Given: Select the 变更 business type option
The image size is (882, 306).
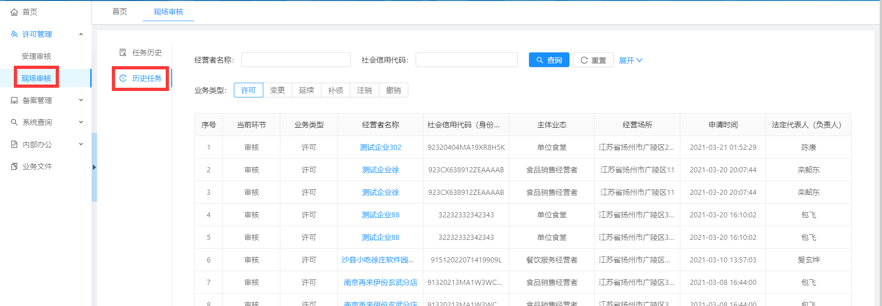Looking at the screenshot, I should coord(277,90).
